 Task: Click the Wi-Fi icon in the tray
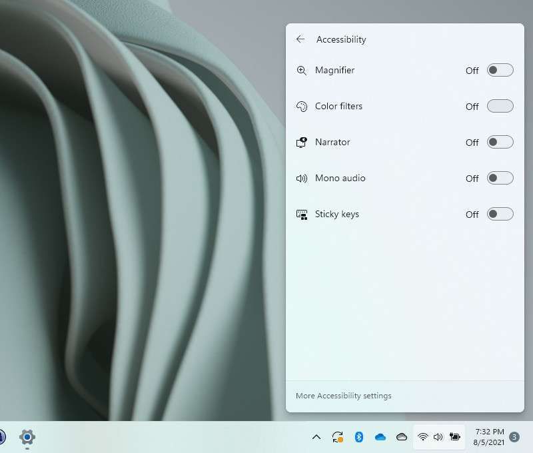423,437
